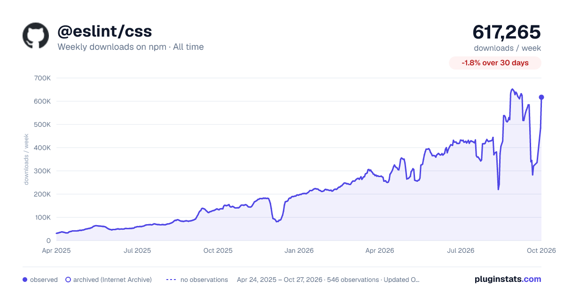
Task: Click the Oct 2026 x-axis label
Action: point(541,250)
